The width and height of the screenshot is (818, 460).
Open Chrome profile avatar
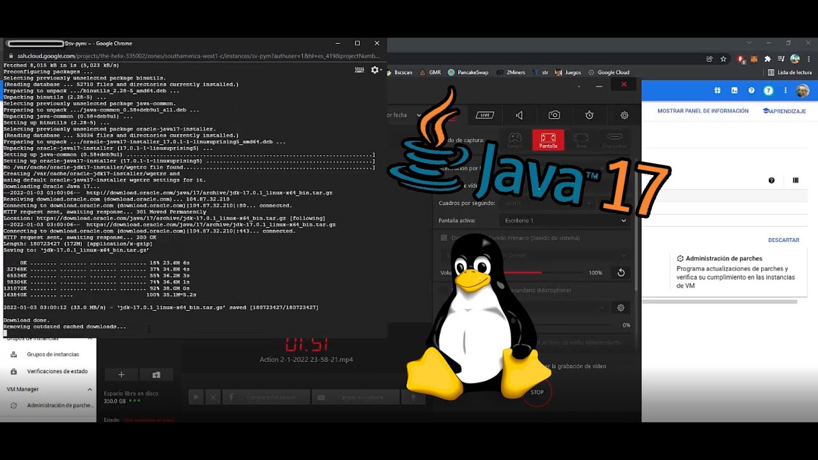795,59
